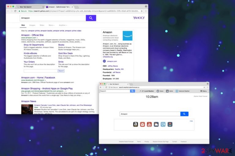Open Your Orders link
This screenshot has height=156, width=235.
[x=29, y=62]
